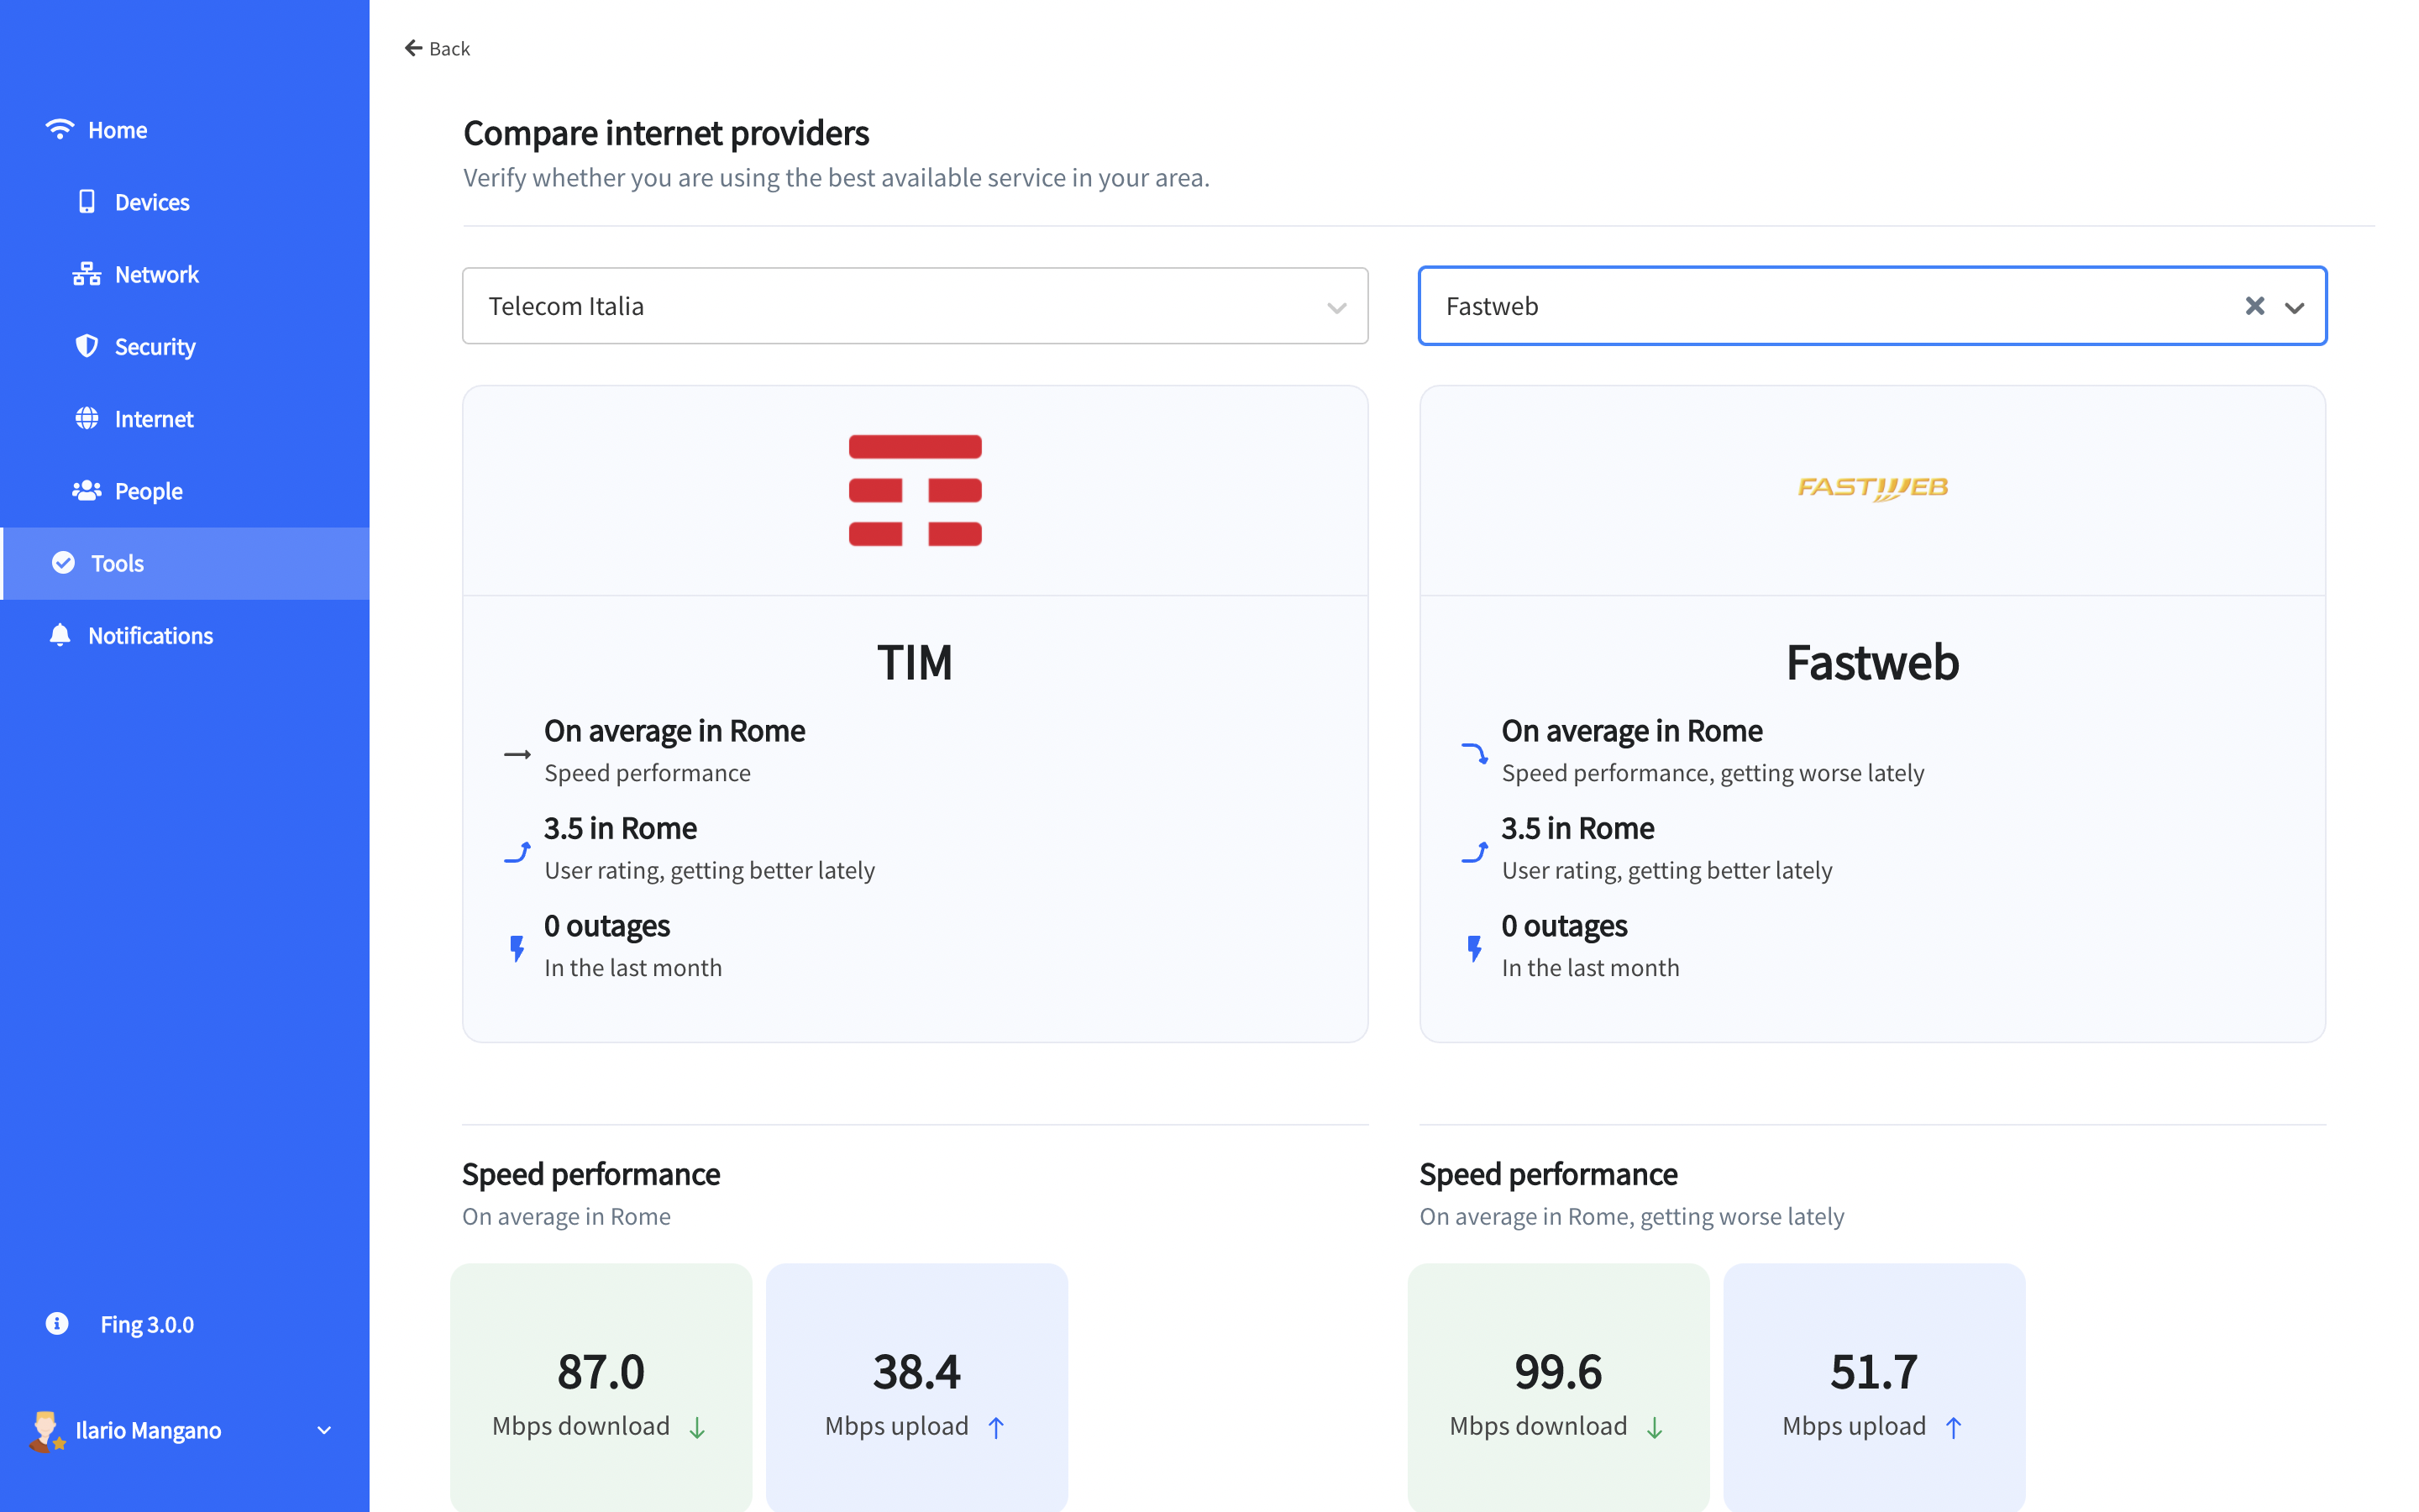Click the TIM heading text
The image size is (2419, 1512).
[915, 662]
